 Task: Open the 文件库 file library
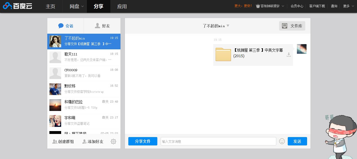point(292,26)
